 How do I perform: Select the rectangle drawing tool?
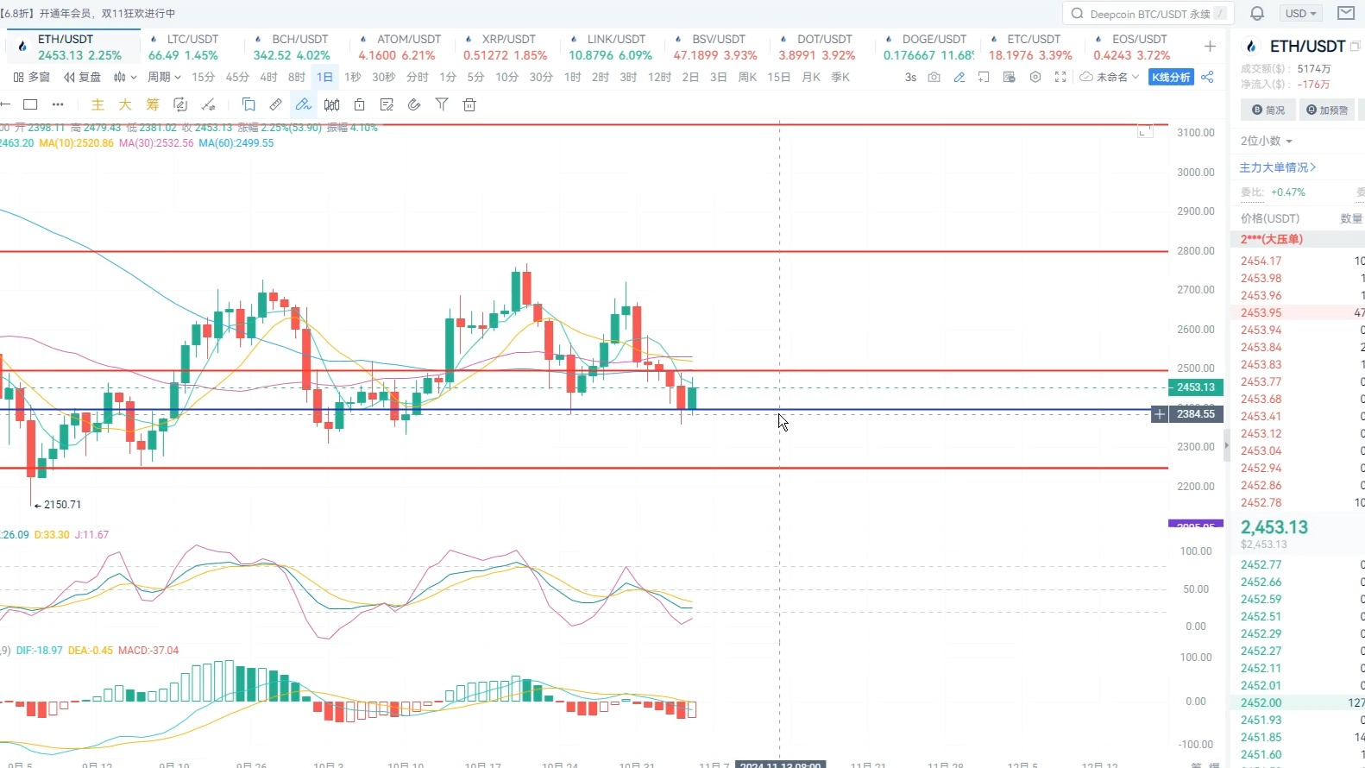click(30, 104)
